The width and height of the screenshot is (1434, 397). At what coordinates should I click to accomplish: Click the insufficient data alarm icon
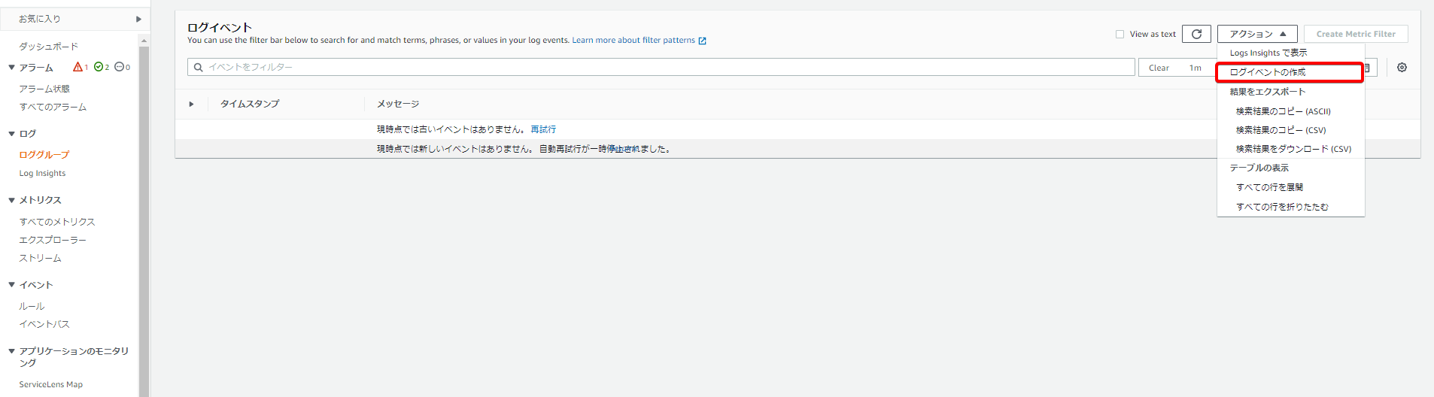pyautogui.click(x=119, y=67)
